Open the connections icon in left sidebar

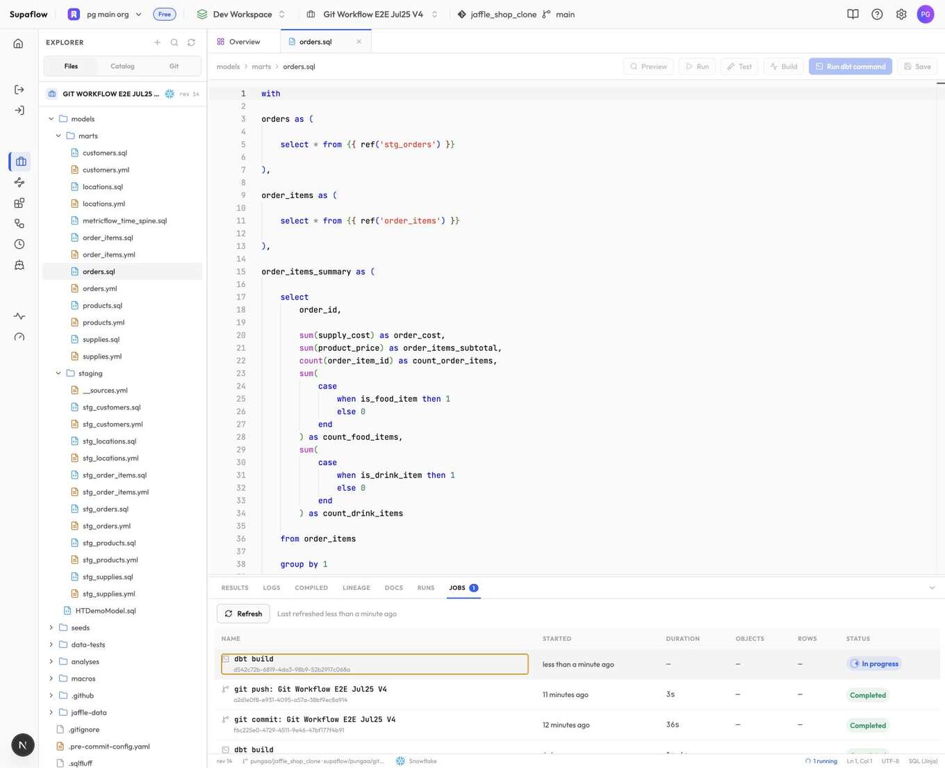point(19,224)
